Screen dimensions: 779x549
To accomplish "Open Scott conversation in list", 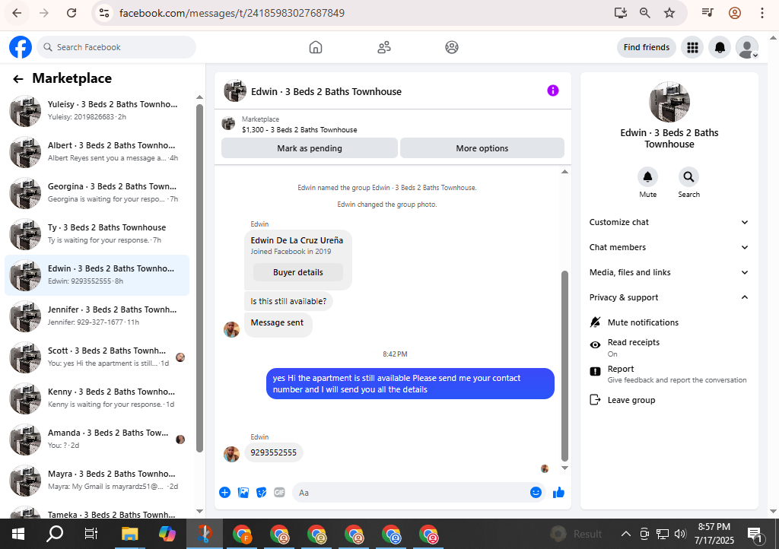I will coord(97,357).
